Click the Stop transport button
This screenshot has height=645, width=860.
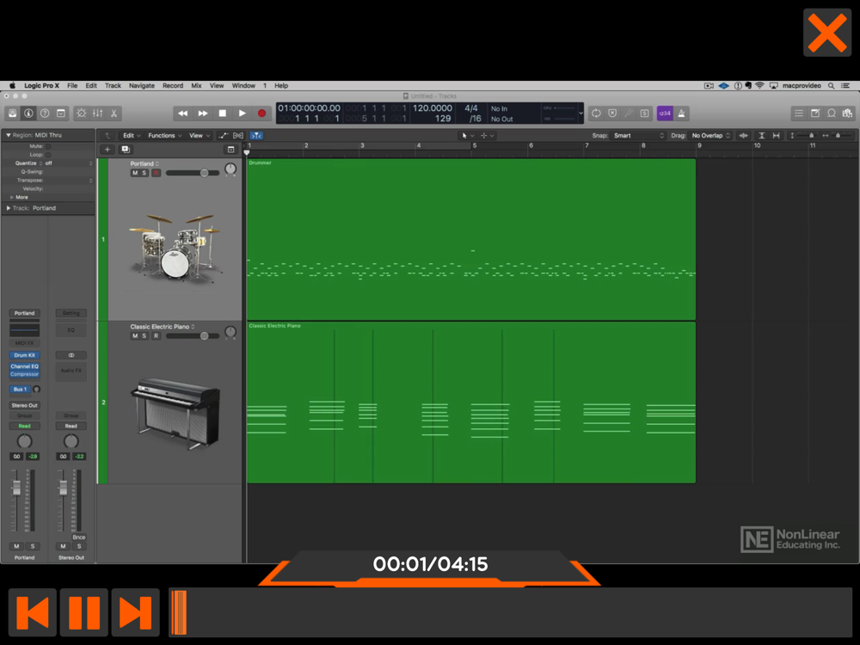coord(222,114)
